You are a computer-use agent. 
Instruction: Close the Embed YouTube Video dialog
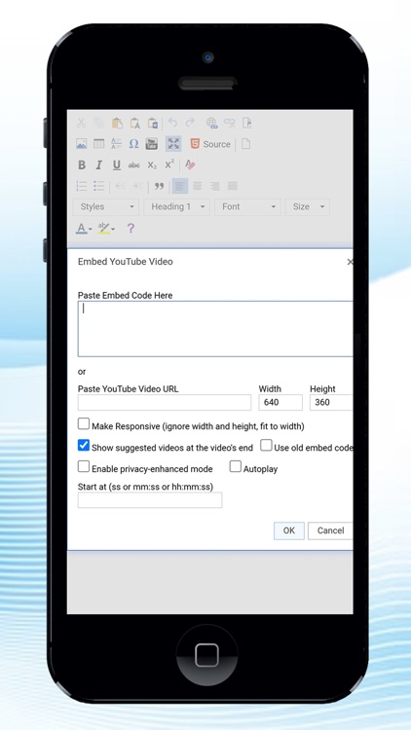(350, 262)
